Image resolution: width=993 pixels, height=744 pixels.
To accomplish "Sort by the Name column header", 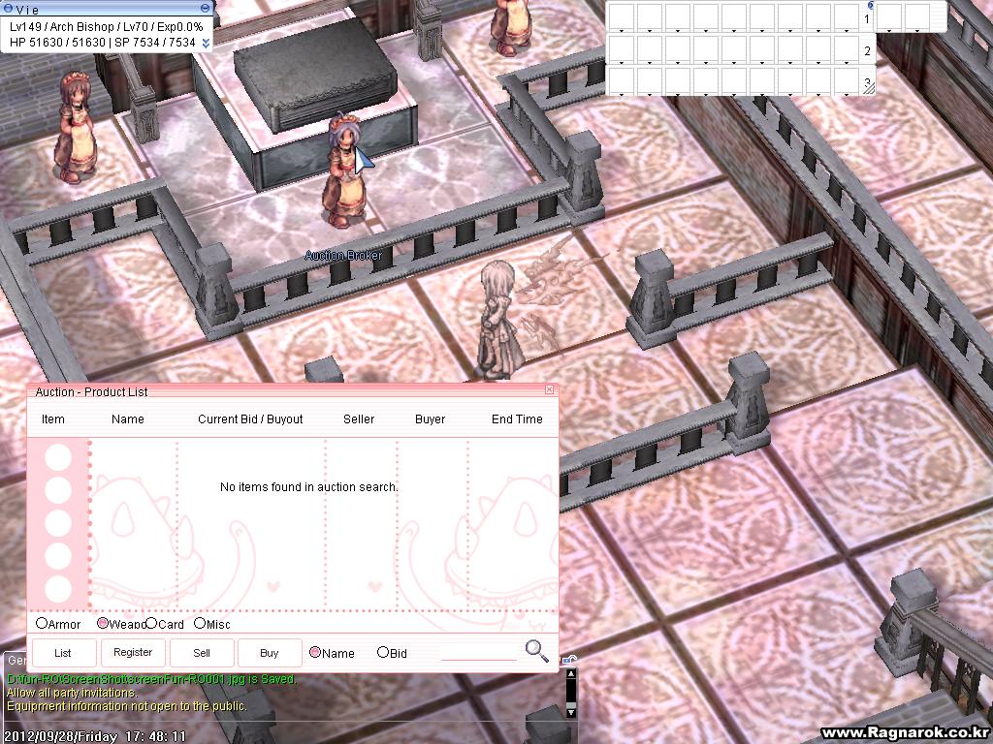I will click(127, 418).
